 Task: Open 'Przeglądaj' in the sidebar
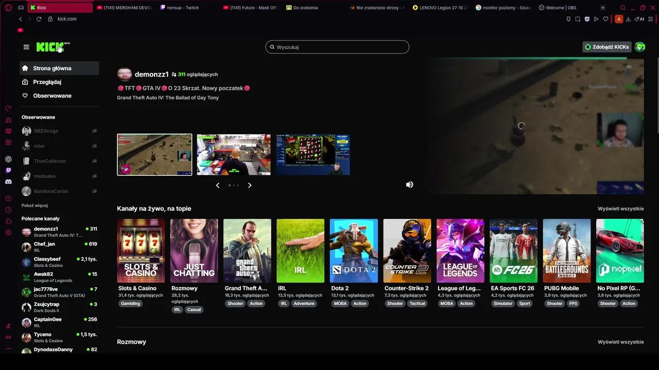tap(59, 82)
